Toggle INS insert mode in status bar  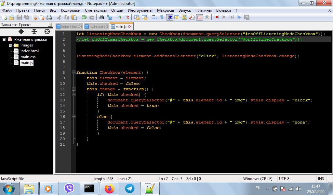(321, 179)
